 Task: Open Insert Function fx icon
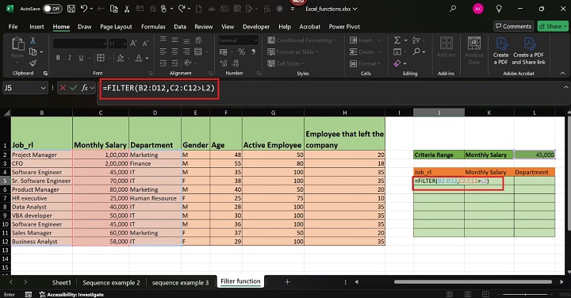click(85, 88)
